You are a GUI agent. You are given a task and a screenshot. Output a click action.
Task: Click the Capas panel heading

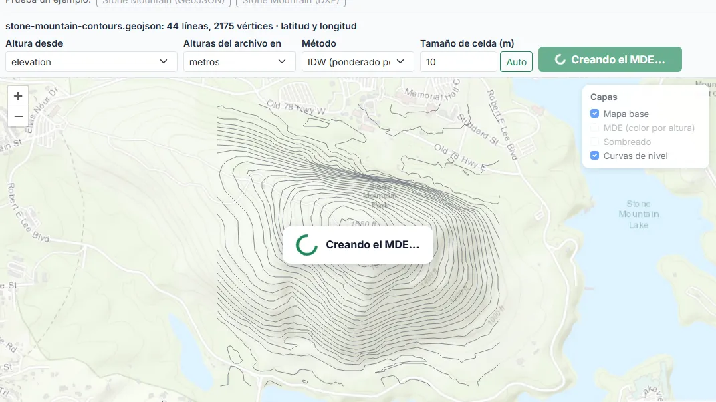604,97
